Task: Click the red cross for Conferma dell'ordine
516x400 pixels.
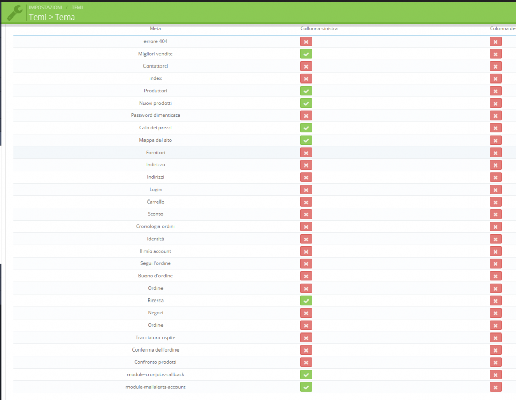Action: tap(306, 350)
